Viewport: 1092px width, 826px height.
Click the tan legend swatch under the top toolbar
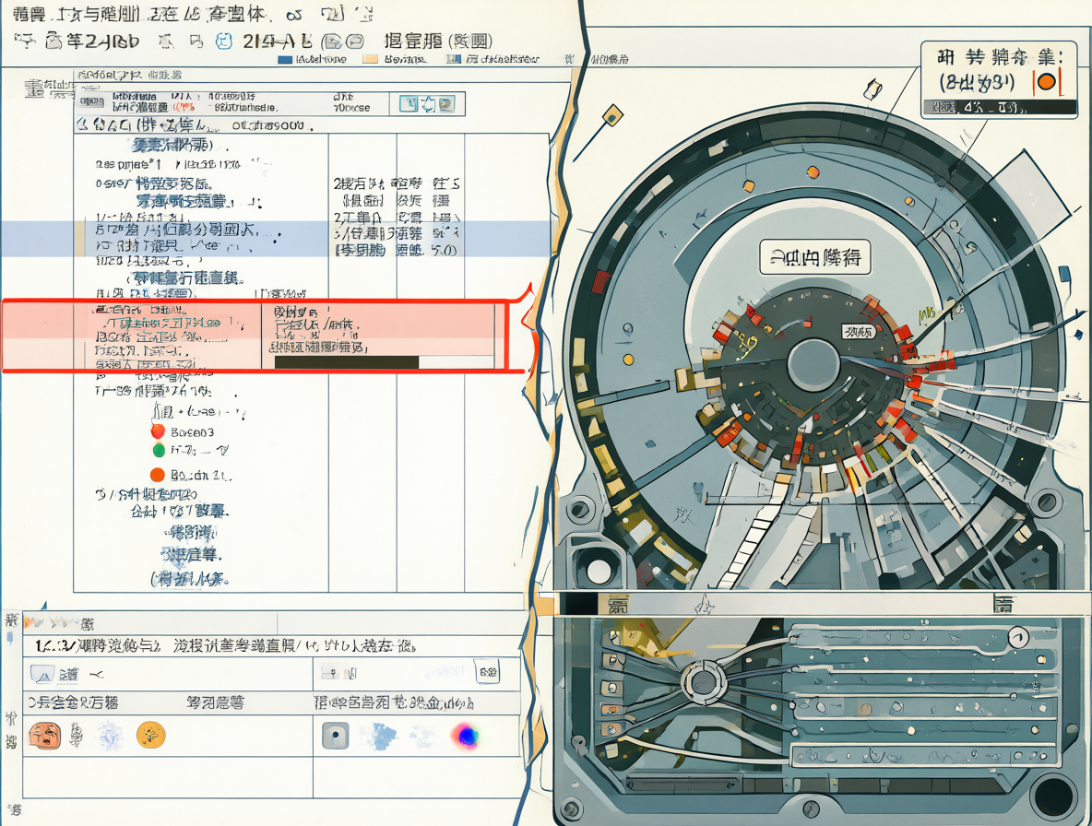[371, 60]
